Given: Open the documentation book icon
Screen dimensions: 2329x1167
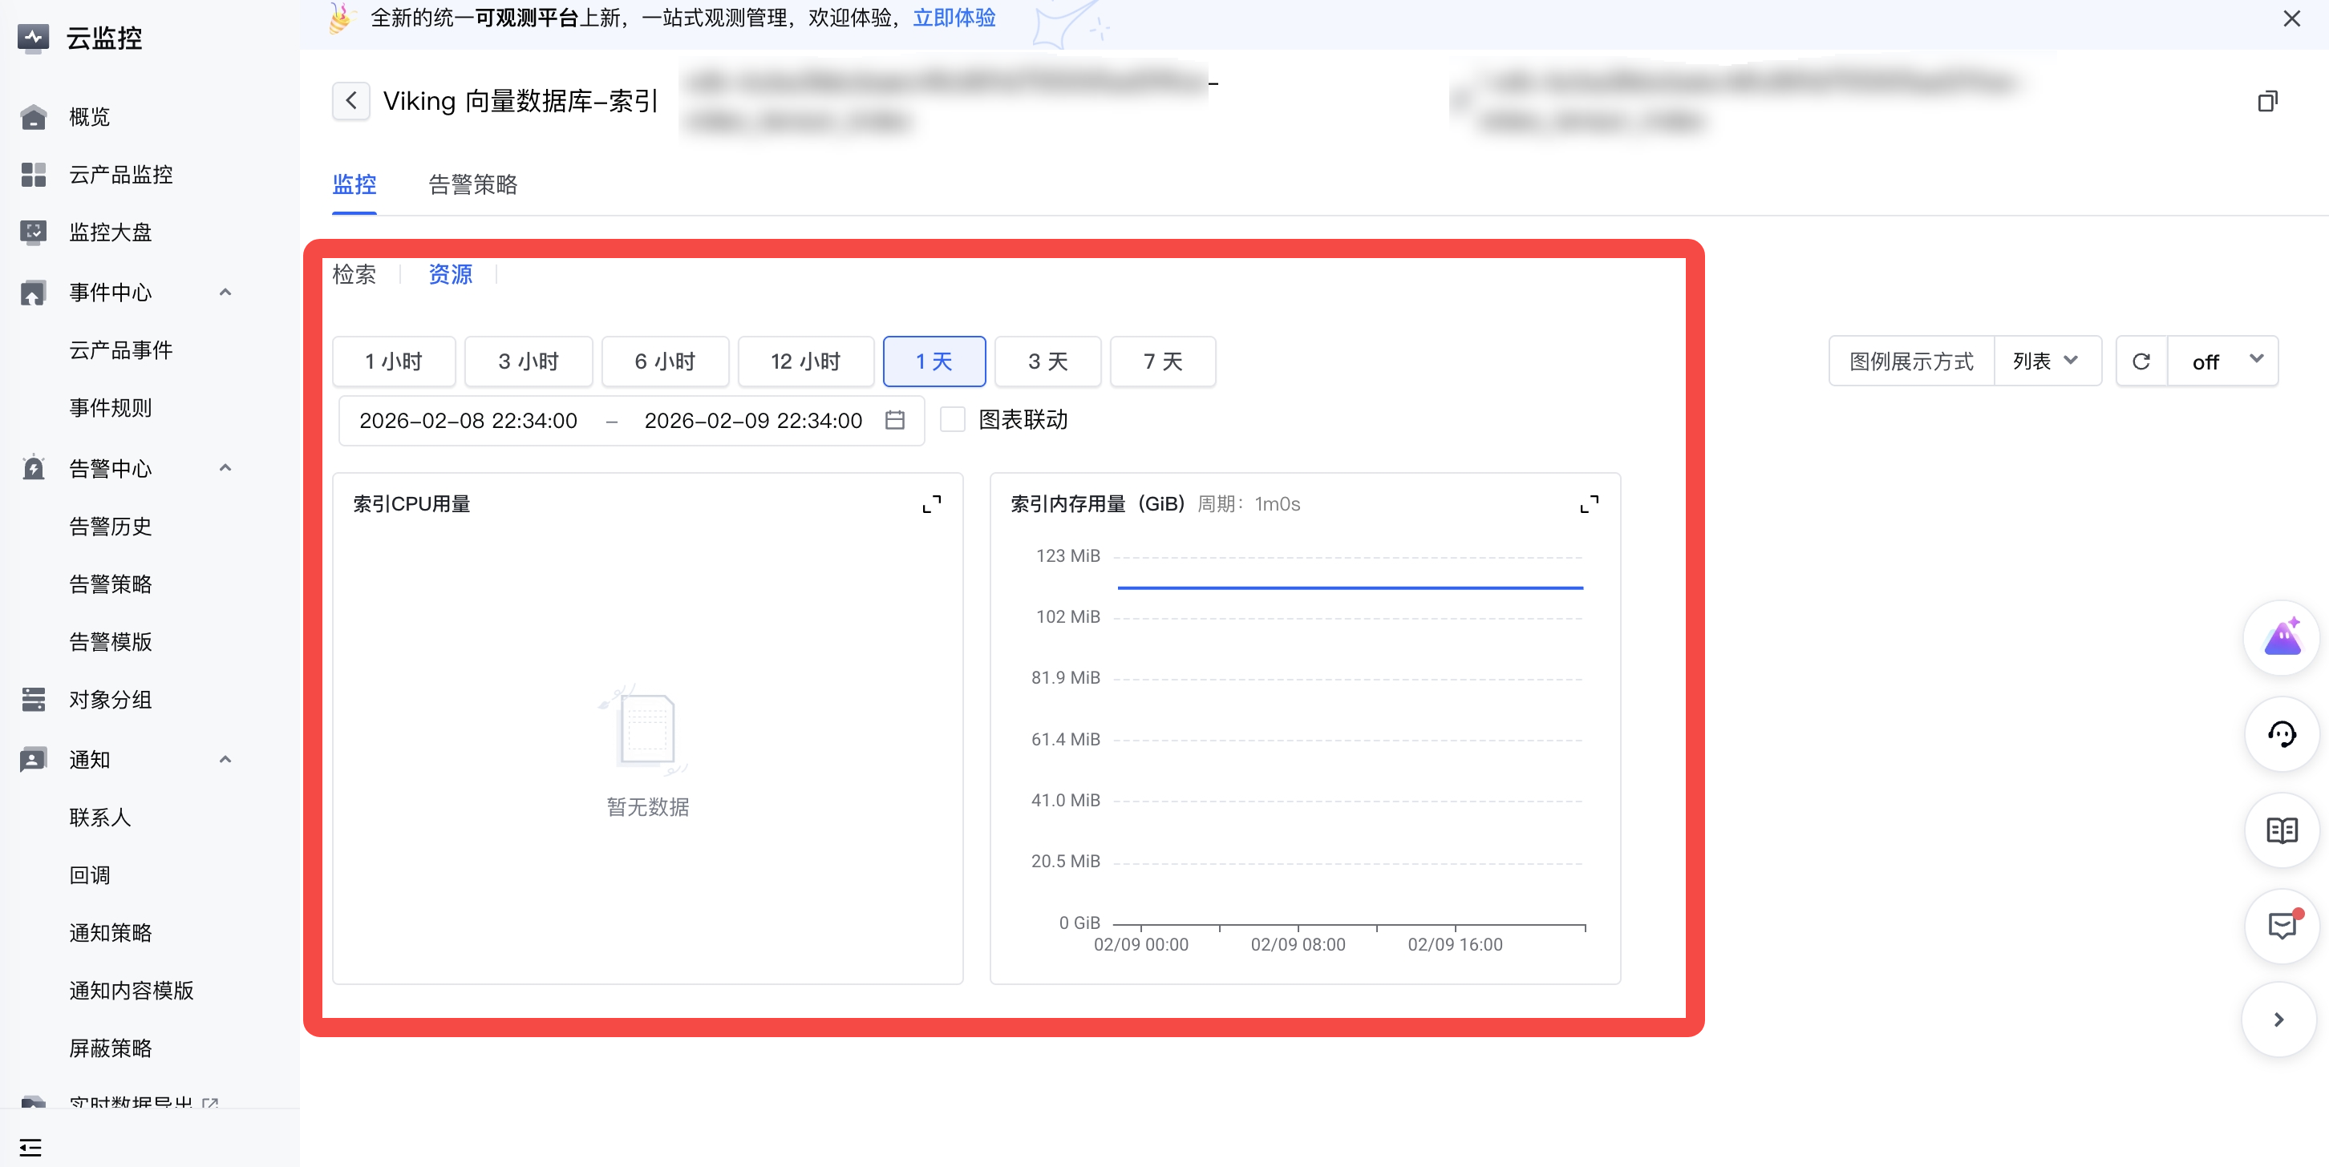Looking at the screenshot, I should 2281,830.
